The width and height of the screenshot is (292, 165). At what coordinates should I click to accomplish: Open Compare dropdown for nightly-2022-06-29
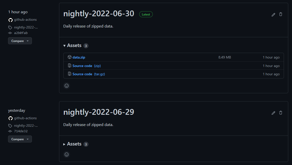[20, 139]
